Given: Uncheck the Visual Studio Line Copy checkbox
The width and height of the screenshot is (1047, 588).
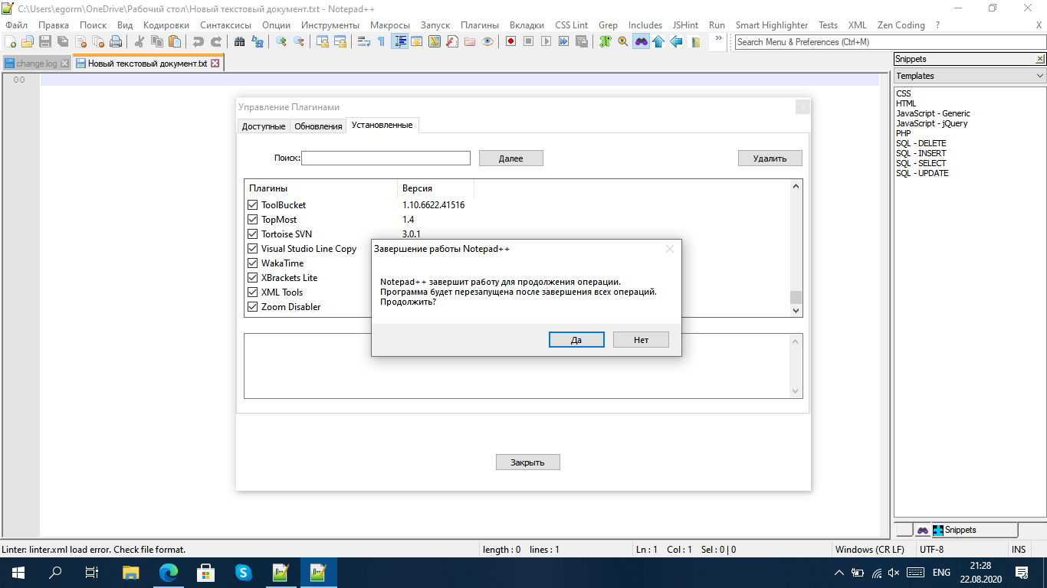Looking at the screenshot, I should pos(253,249).
